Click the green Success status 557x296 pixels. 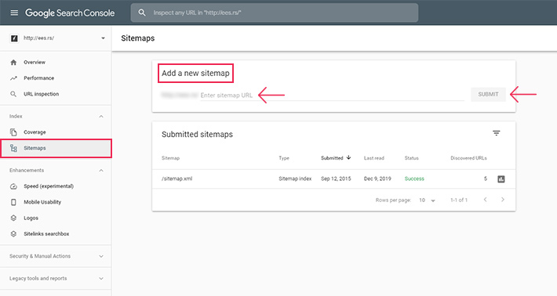point(414,179)
